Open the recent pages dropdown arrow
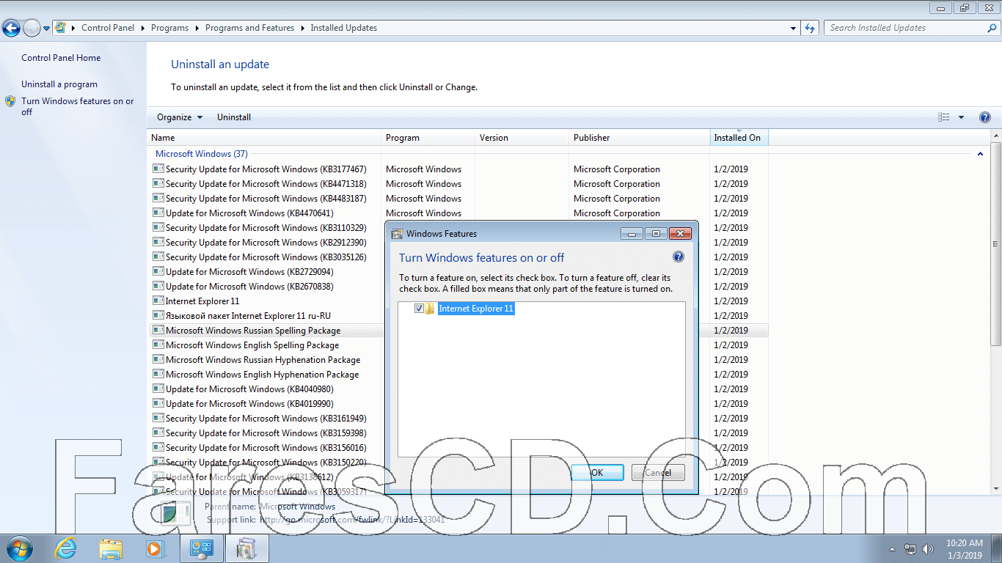1002x563 pixels. pos(47,29)
